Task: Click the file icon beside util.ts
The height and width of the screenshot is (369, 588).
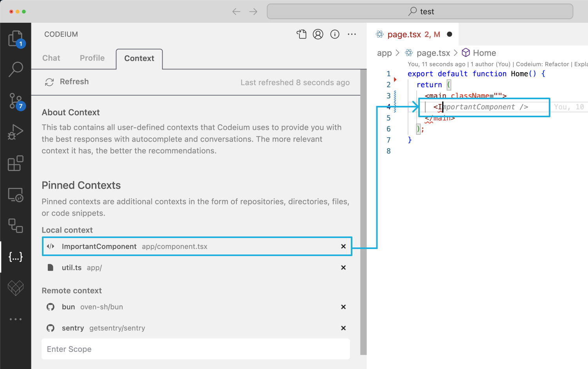Action: coord(50,267)
